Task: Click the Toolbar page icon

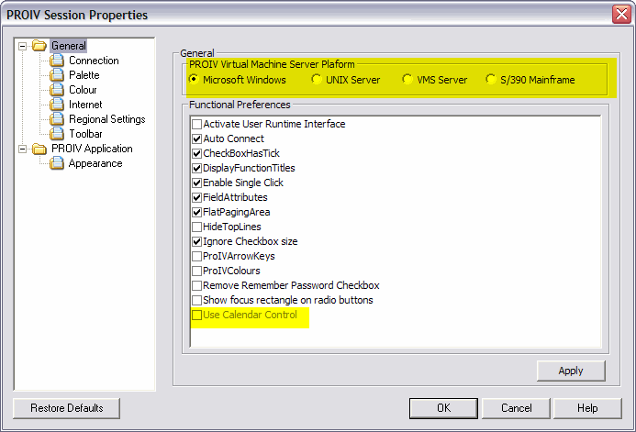Action: (57, 134)
